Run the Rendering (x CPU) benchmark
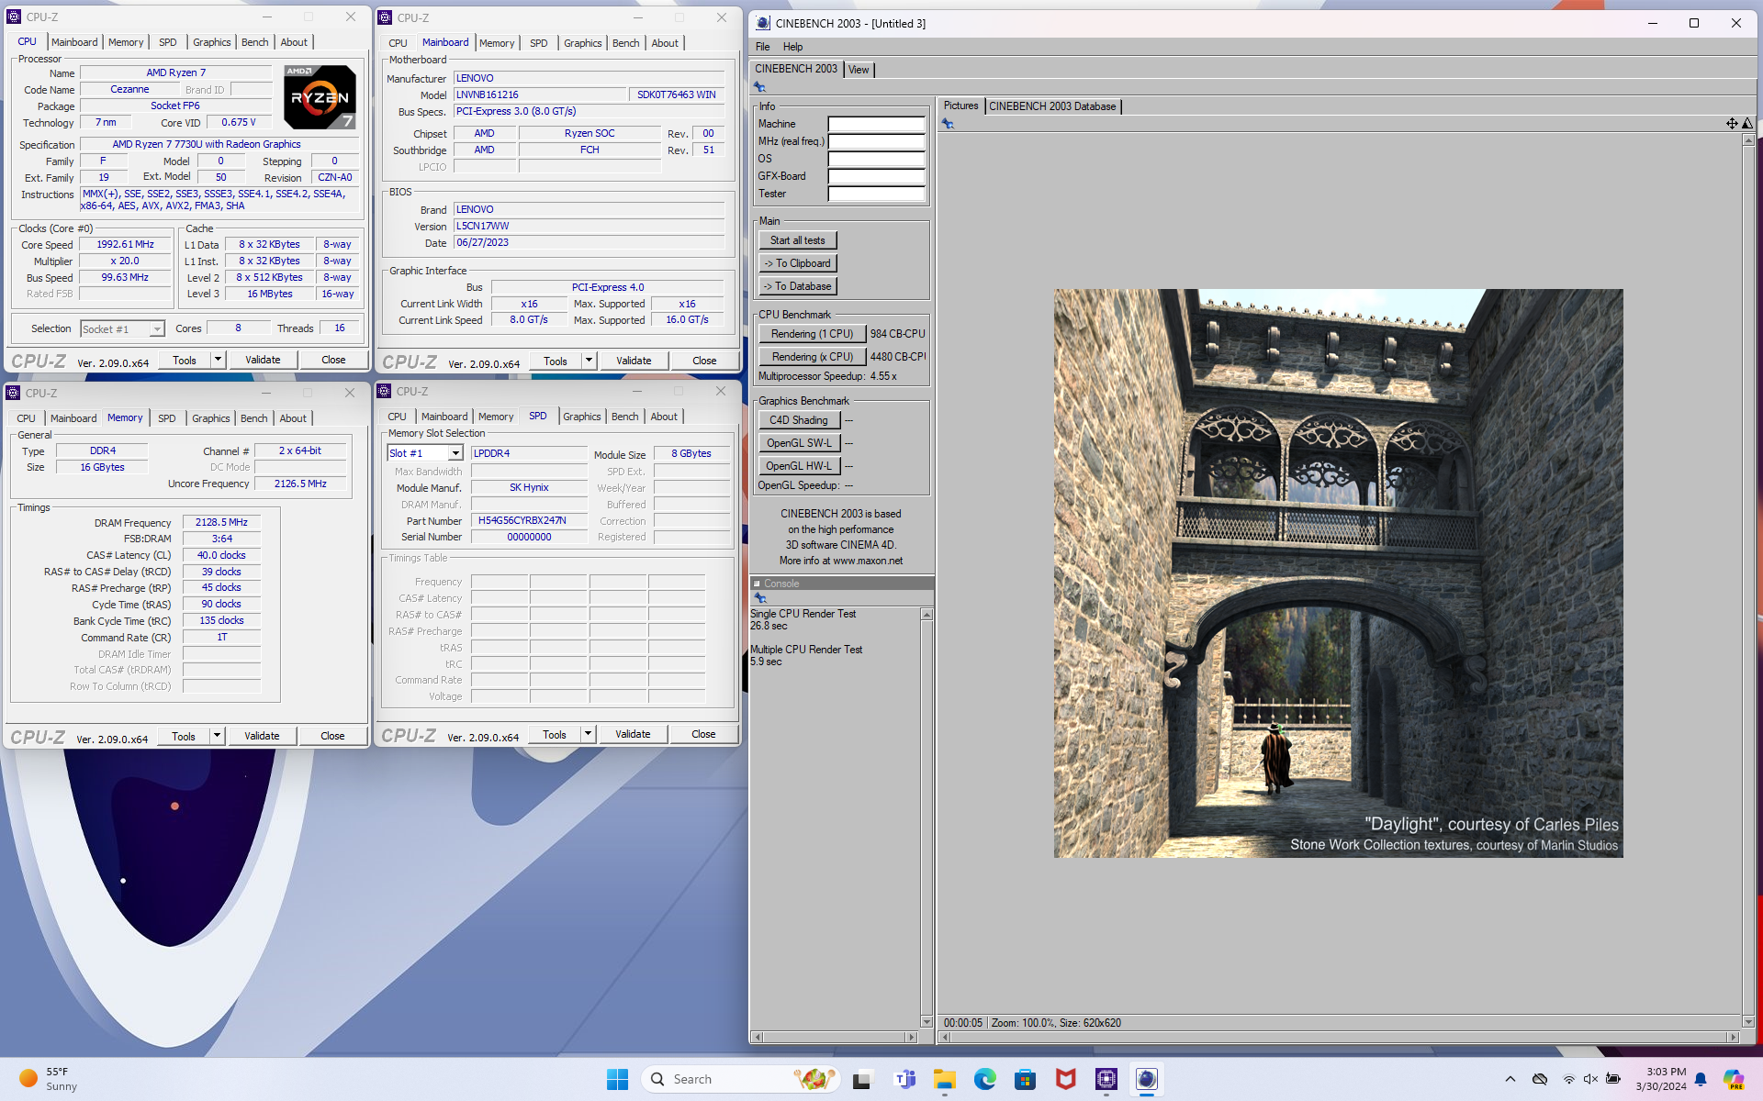Image resolution: width=1763 pixels, height=1101 pixels. [x=812, y=357]
